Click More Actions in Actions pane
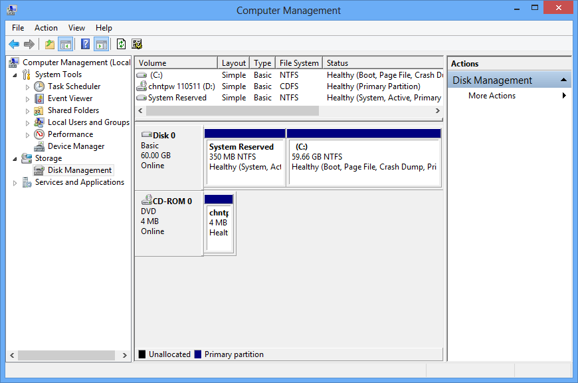Viewport: 578px width, 383px height. pyautogui.click(x=492, y=96)
